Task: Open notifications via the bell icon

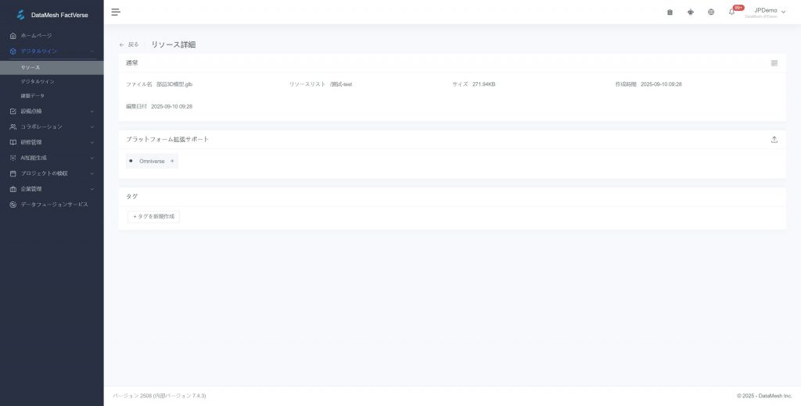Action: 732,12
